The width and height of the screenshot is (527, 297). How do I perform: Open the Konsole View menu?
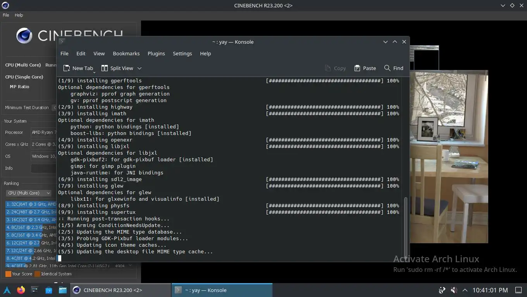click(x=99, y=53)
